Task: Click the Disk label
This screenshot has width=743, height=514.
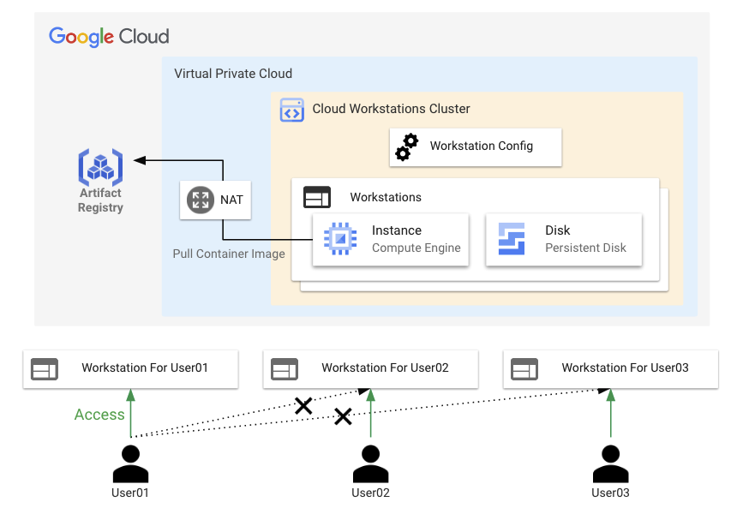Action: (558, 230)
